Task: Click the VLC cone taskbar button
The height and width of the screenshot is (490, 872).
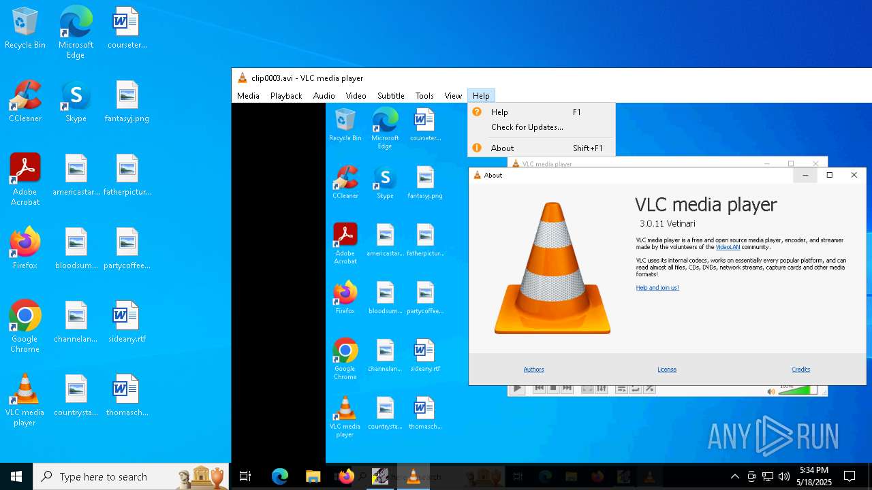Action: point(413,476)
